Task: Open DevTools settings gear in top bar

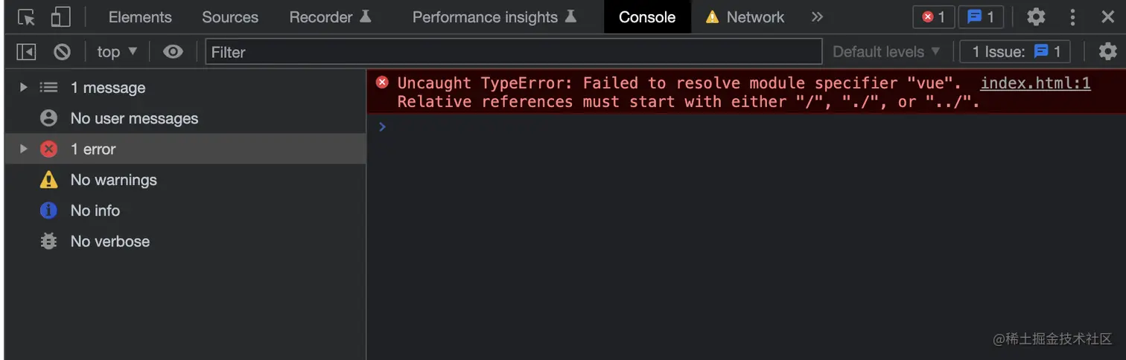Action: [1036, 17]
